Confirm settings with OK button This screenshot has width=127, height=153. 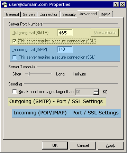pos(55,145)
